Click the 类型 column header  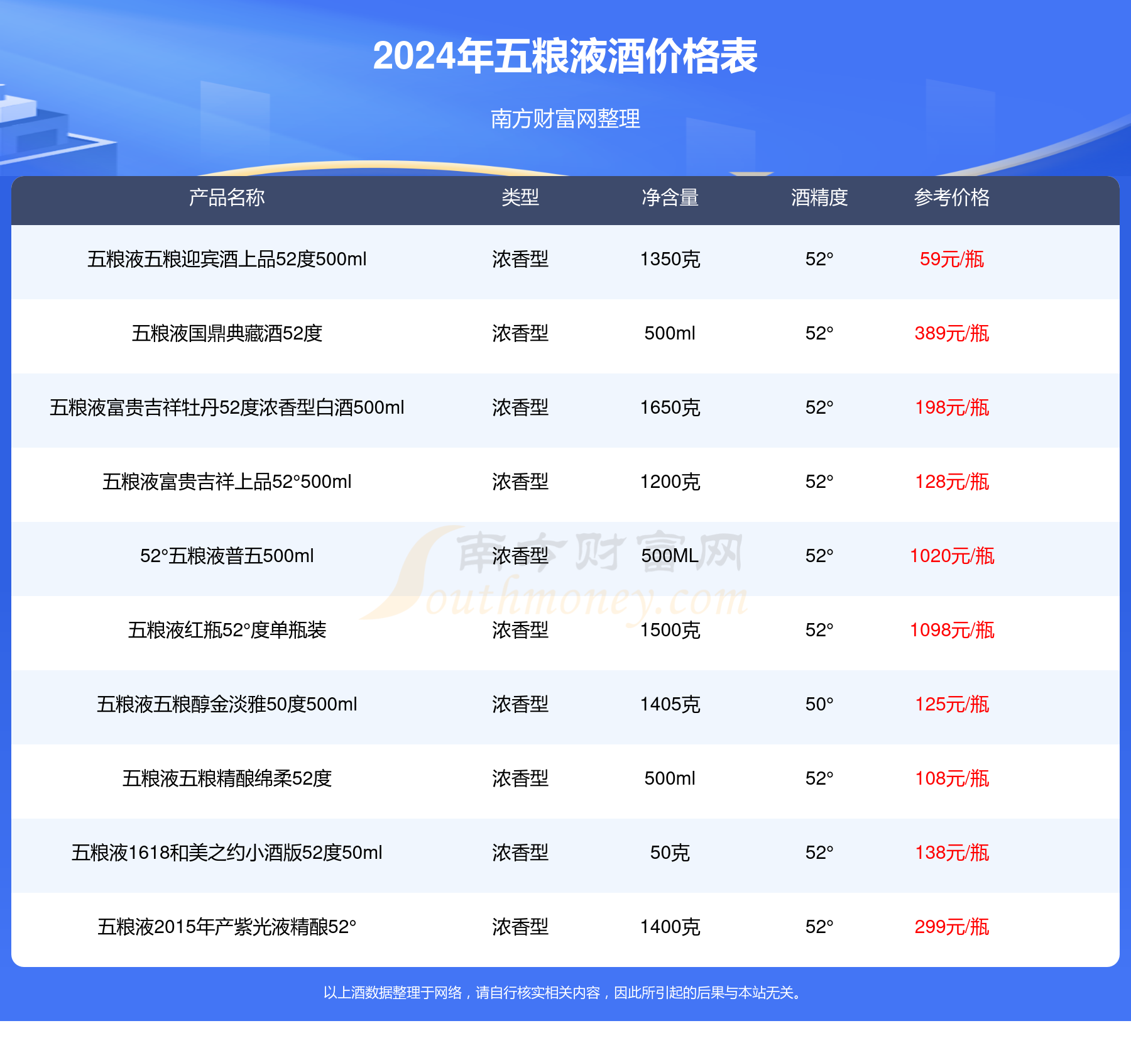coord(520,197)
